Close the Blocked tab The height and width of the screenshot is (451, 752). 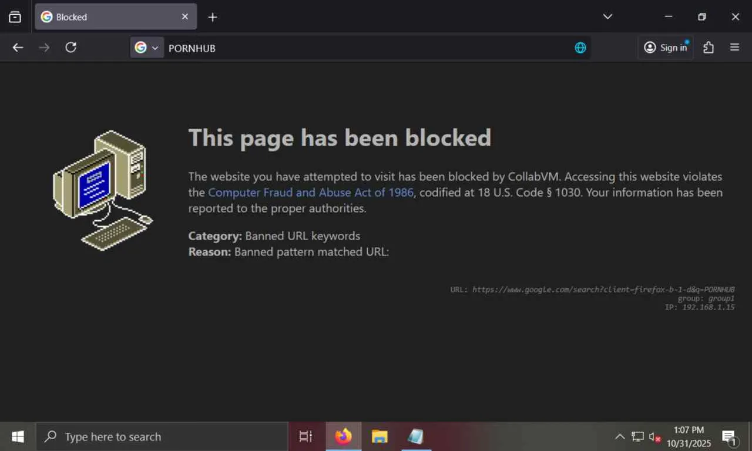click(x=185, y=17)
